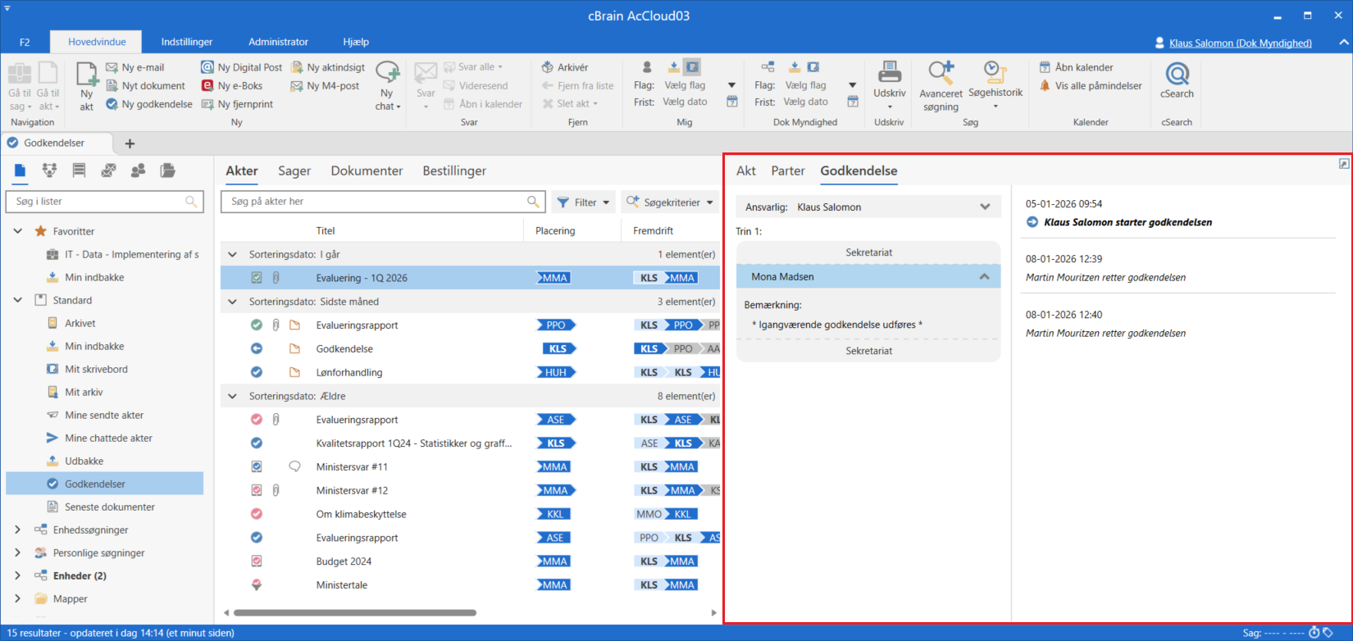Open the Vælg flag dropdown under Mig
The width and height of the screenshot is (1353, 641).
(731, 85)
